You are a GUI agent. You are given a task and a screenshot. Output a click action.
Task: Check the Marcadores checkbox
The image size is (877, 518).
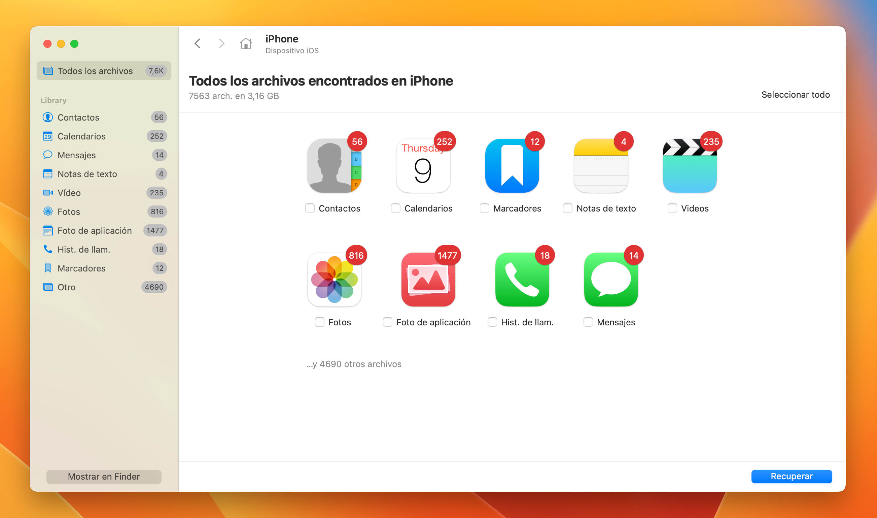pyautogui.click(x=484, y=208)
